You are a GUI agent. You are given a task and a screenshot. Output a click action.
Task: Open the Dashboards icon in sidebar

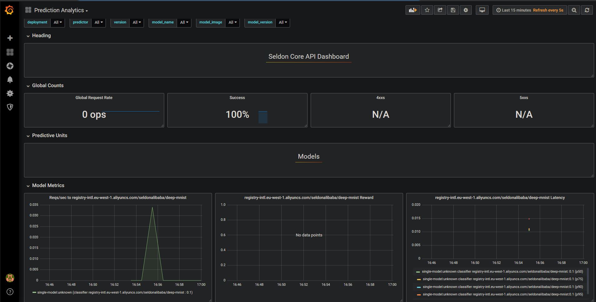10,52
